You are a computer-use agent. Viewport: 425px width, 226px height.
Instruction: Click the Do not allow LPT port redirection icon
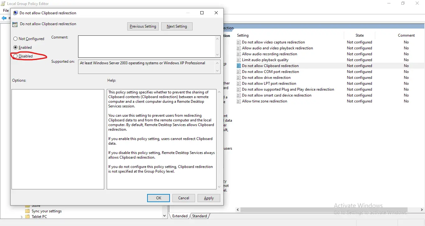click(239, 83)
